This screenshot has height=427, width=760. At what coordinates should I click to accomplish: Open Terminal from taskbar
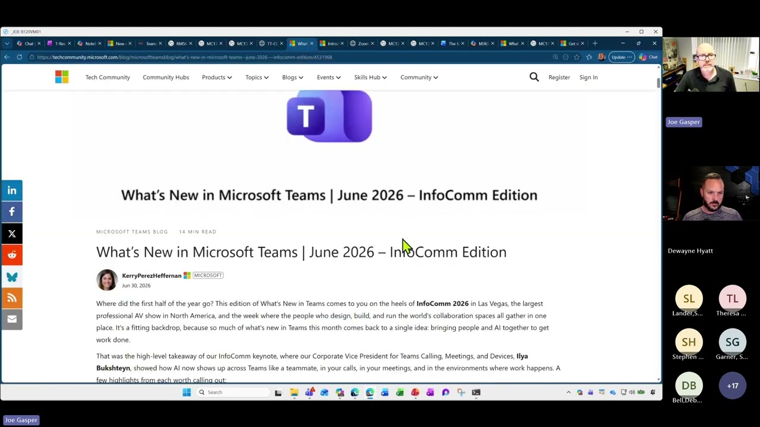point(476,392)
